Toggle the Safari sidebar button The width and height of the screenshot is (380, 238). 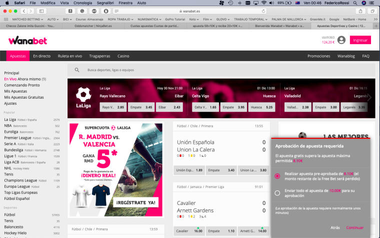41,11
